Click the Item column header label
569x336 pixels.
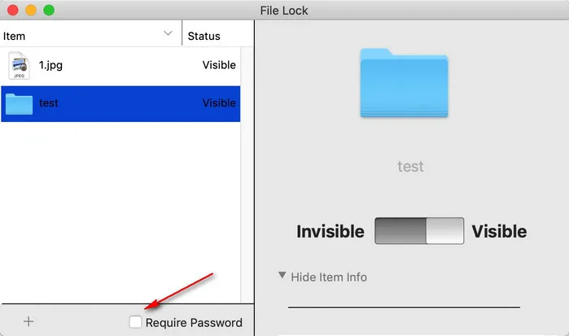click(15, 36)
